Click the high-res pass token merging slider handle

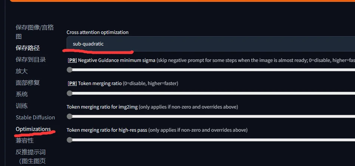pyautogui.click(x=70, y=140)
